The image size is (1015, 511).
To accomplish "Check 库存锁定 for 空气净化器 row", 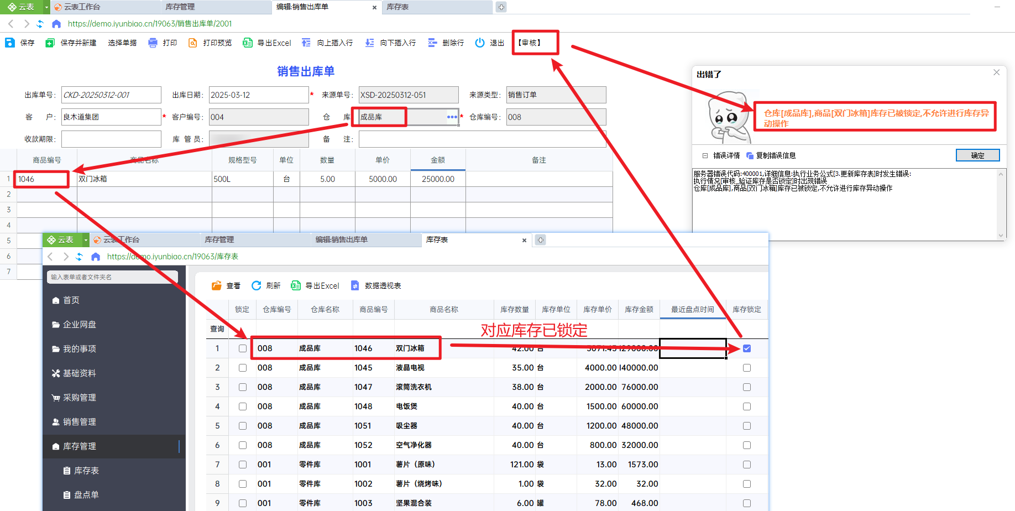I will coord(747,445).
